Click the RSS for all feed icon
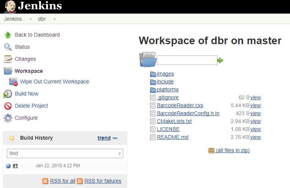 point(45,181)
